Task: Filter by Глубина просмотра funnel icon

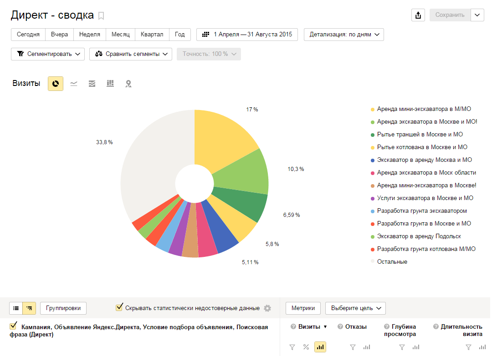Action: coord(402,347)
